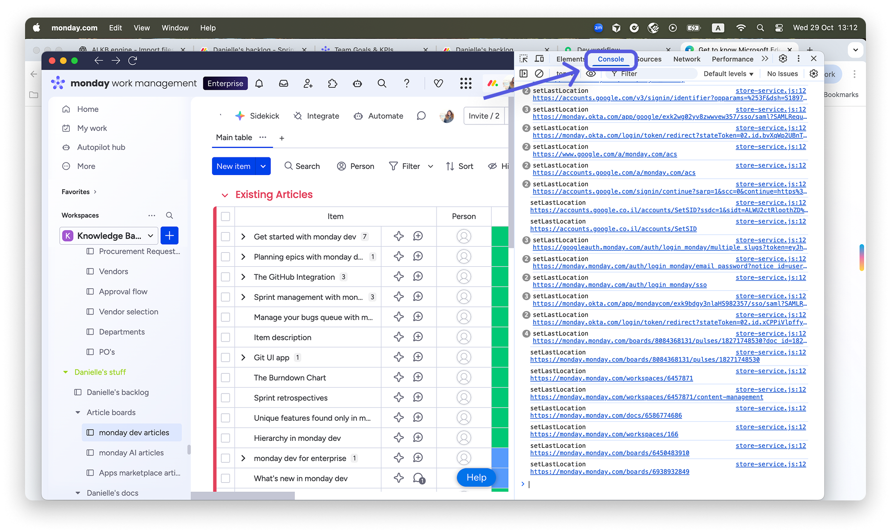The width and height of the screenshot is (891, 530).
Task: Click the DevTools three-dot customize menu
Action: [x=799, y=59]
